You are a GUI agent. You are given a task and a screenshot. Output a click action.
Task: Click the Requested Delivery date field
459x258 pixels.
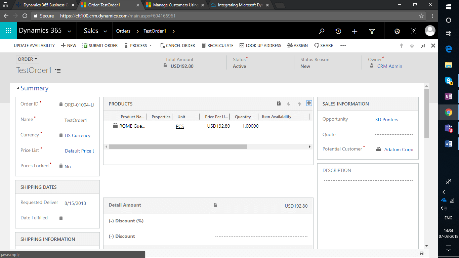(x=75, y=203)
